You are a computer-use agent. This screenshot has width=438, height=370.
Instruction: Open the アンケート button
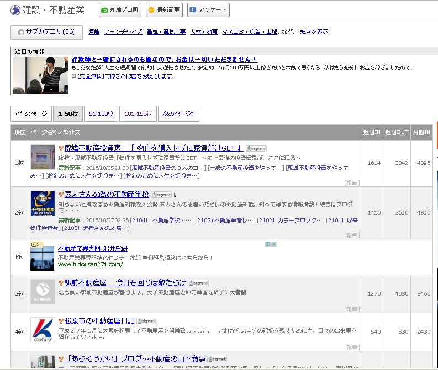point(208,10)
